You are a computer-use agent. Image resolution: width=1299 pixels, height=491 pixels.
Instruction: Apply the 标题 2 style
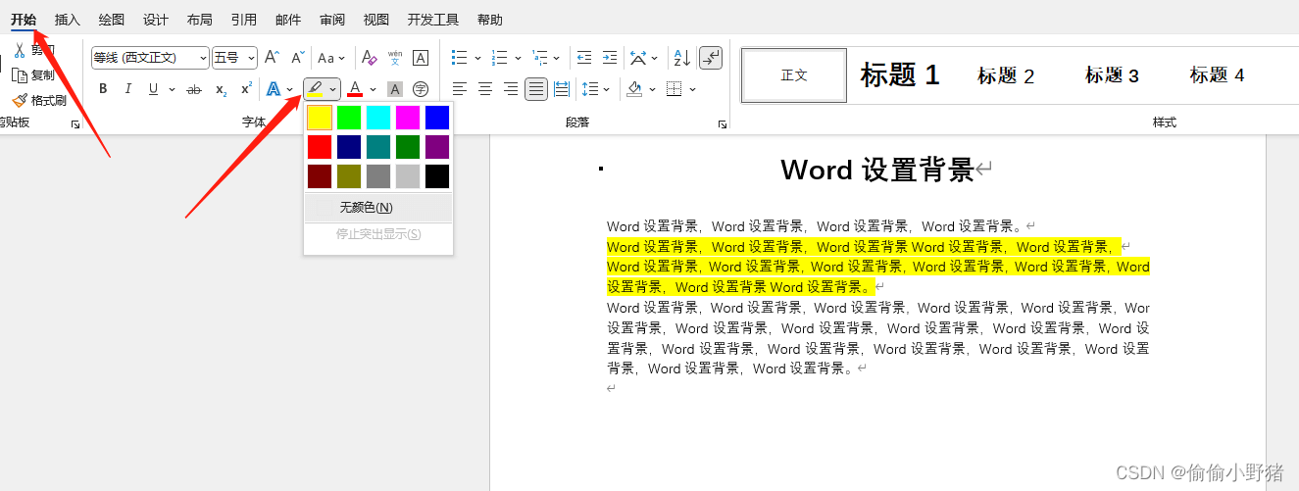point(1006,75)
